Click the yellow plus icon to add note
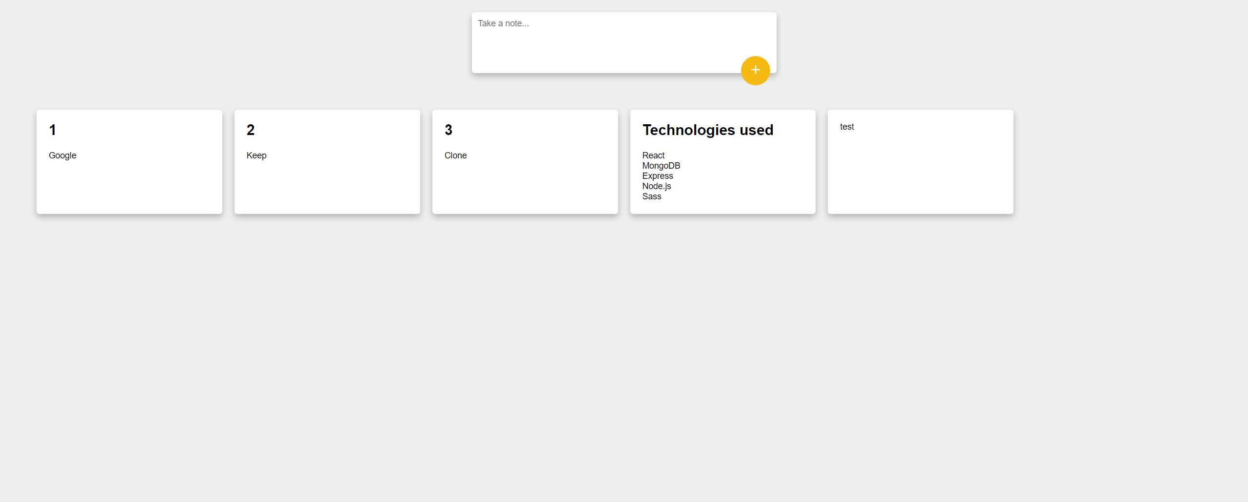Viewport: 1248px width, 502px height. coord(755,70)
